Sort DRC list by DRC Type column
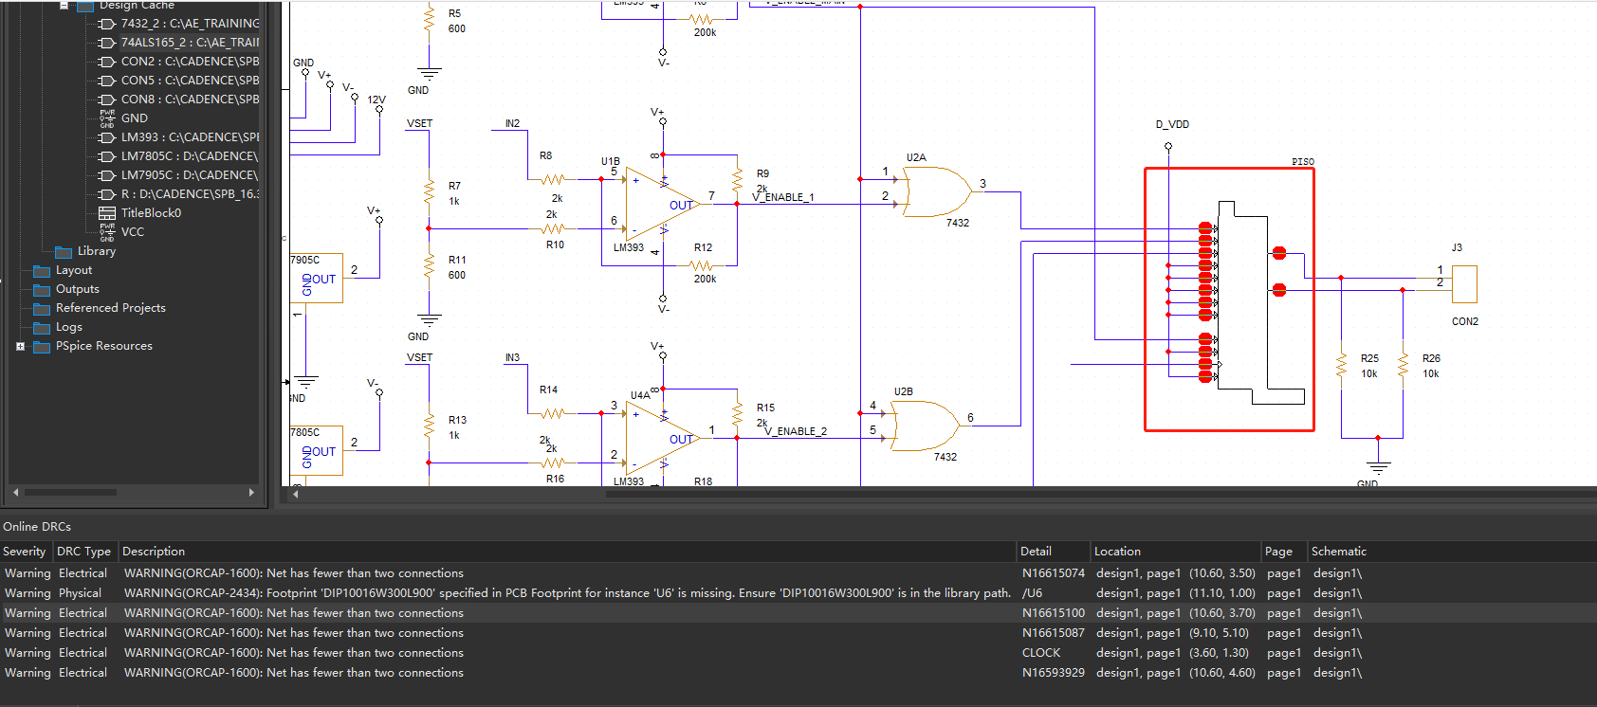 pos(84,552)
